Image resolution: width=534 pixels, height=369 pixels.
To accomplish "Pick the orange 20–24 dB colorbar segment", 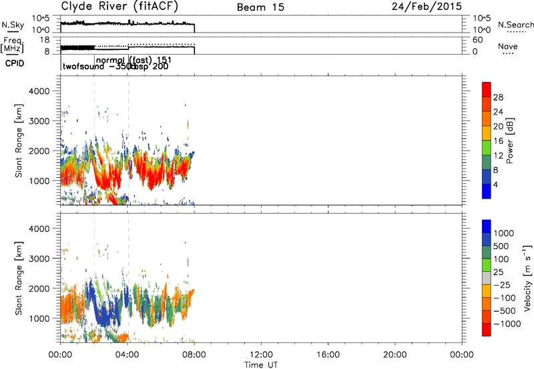I will click(x=487, y=119).
